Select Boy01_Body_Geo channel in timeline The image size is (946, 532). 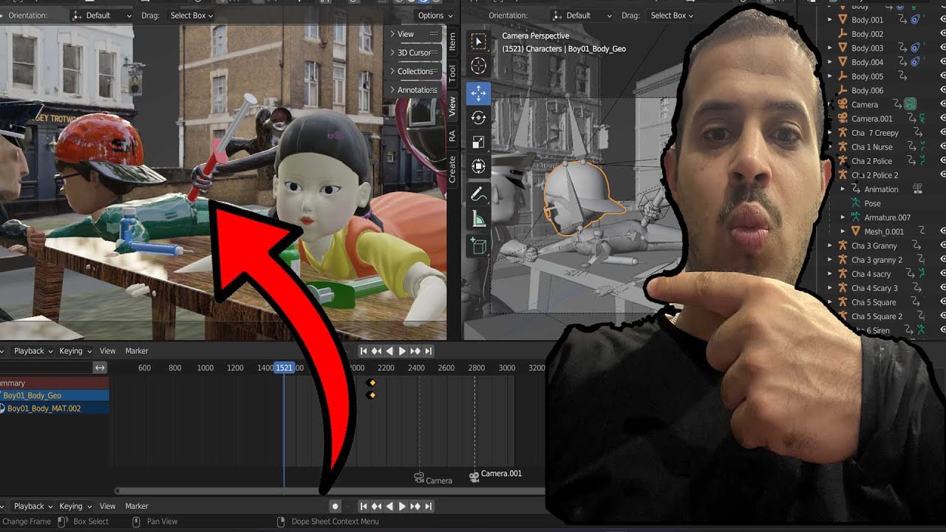pos(55,396)
